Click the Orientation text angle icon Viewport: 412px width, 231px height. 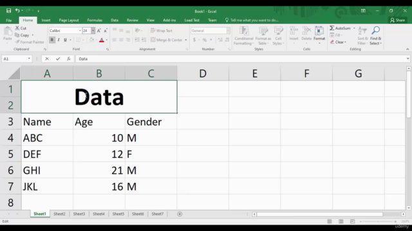click(x=137, y=31)
